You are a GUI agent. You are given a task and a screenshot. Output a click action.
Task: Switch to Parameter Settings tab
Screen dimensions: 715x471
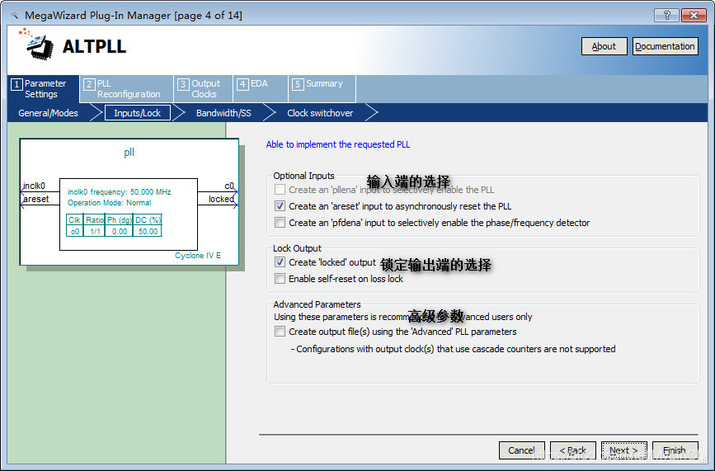44,88
